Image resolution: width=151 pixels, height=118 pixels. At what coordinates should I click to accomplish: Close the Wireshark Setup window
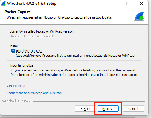tap(141, 4)
